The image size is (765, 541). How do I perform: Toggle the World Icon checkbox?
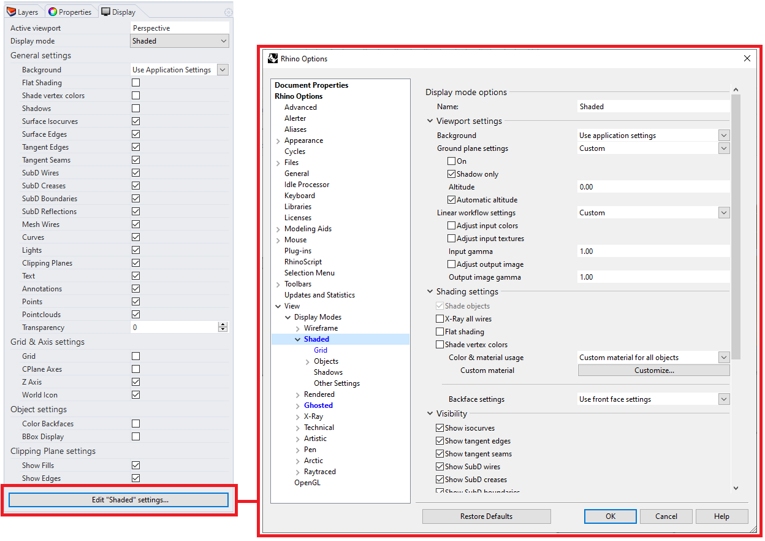(135, 395)
